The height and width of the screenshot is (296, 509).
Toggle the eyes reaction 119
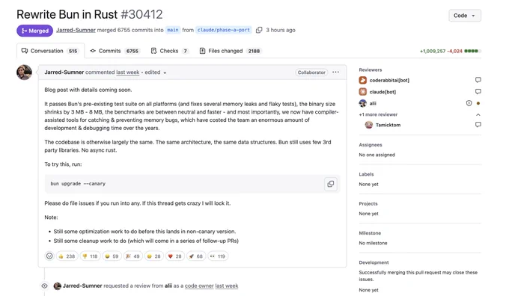pos(218,256)
